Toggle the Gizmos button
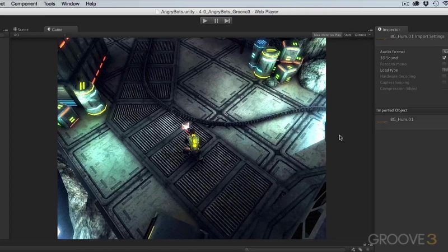Image resolution: width=448 pixels, height=252 pixels. point(360,35)
